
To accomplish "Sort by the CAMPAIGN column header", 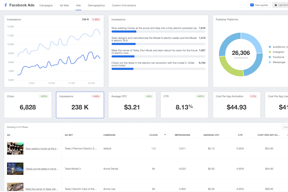I will pos(109,135).
